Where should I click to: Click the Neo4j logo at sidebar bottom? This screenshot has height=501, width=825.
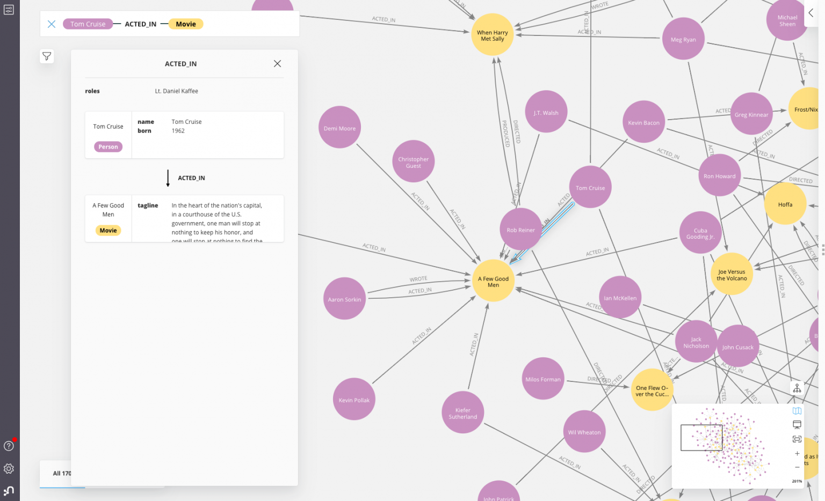point(9,489)
